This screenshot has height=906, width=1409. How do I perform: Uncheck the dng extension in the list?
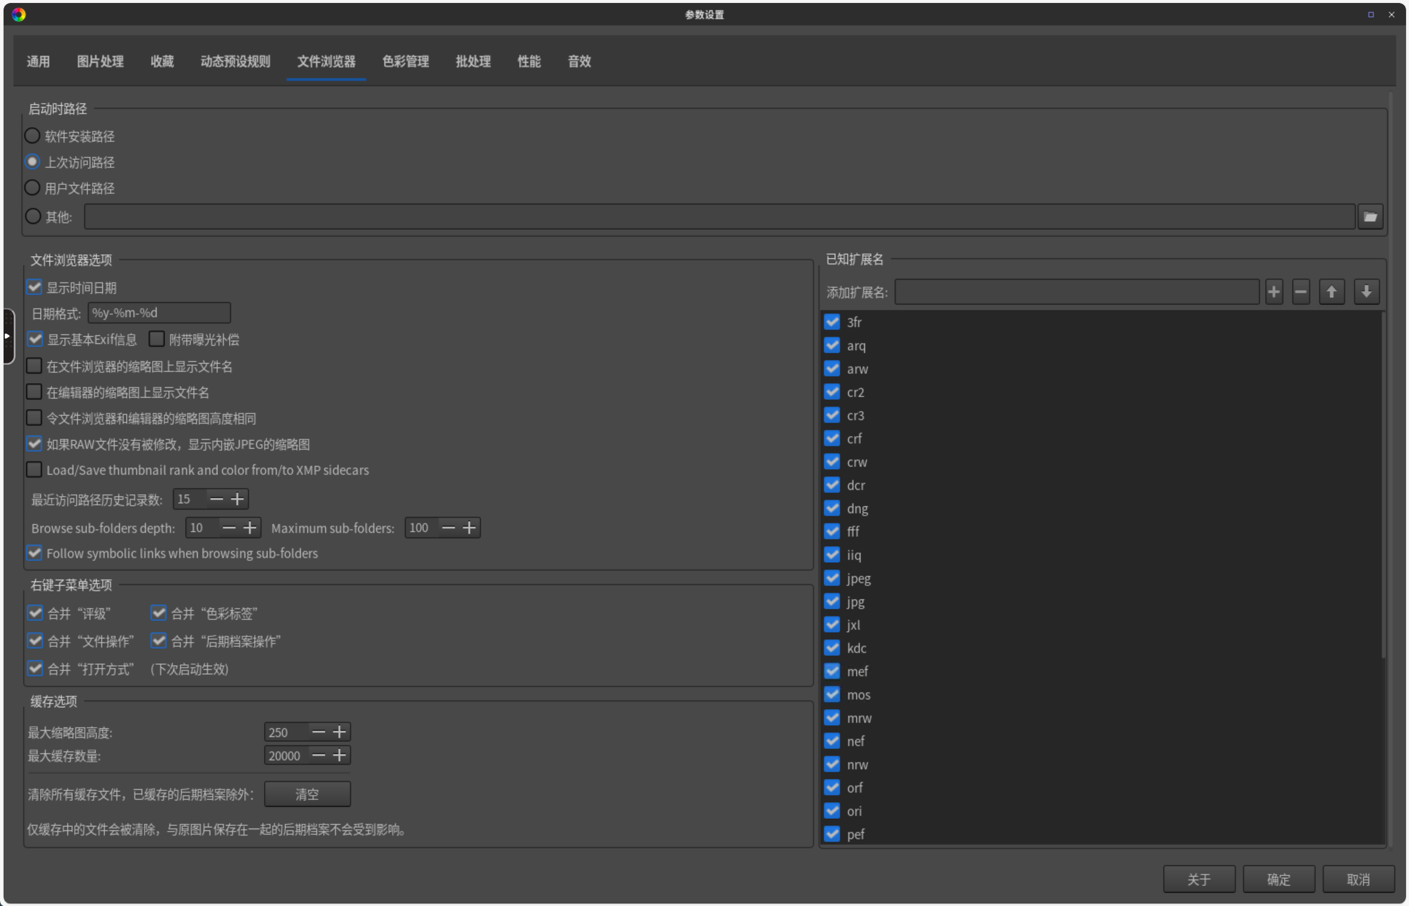point(832,508)
